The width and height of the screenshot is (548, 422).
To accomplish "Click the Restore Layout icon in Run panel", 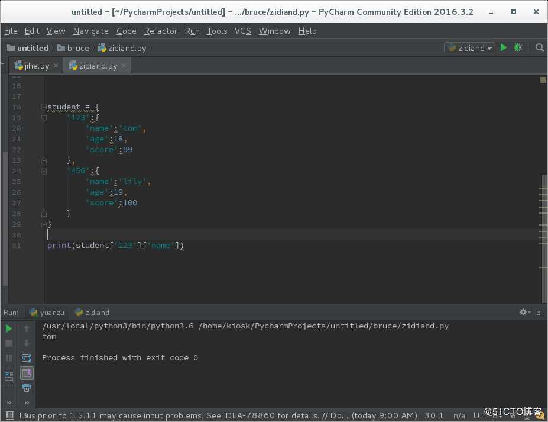I will point(9,376).
